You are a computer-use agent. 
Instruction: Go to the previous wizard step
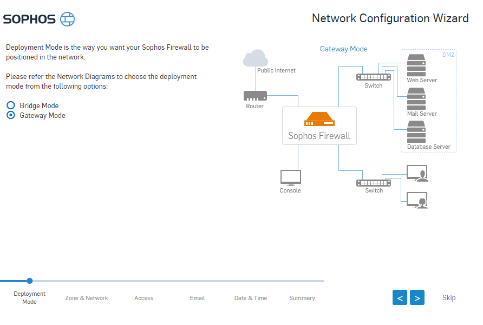400,297
